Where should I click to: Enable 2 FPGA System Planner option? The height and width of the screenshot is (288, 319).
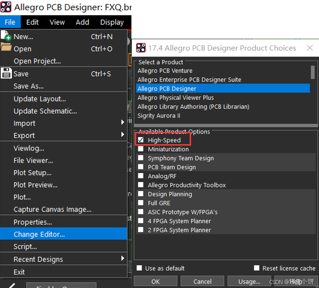tap(141, 230)
